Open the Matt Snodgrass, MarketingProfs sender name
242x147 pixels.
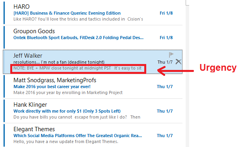pyautogui.click(x=55, y=80)
